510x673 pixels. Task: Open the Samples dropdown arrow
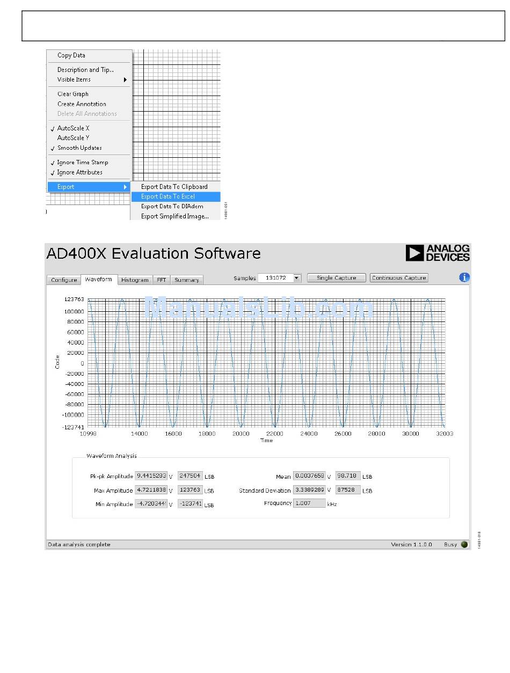[296, 278]
